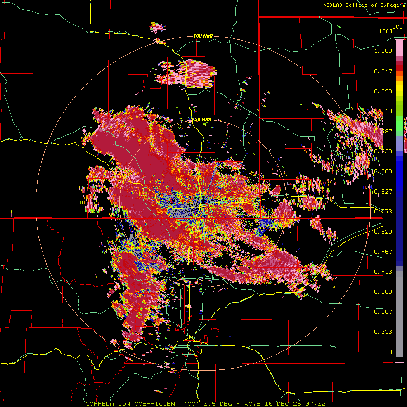Select the 0.947 legend value
This screenshot has width=407, height=407.
(383, 71)
